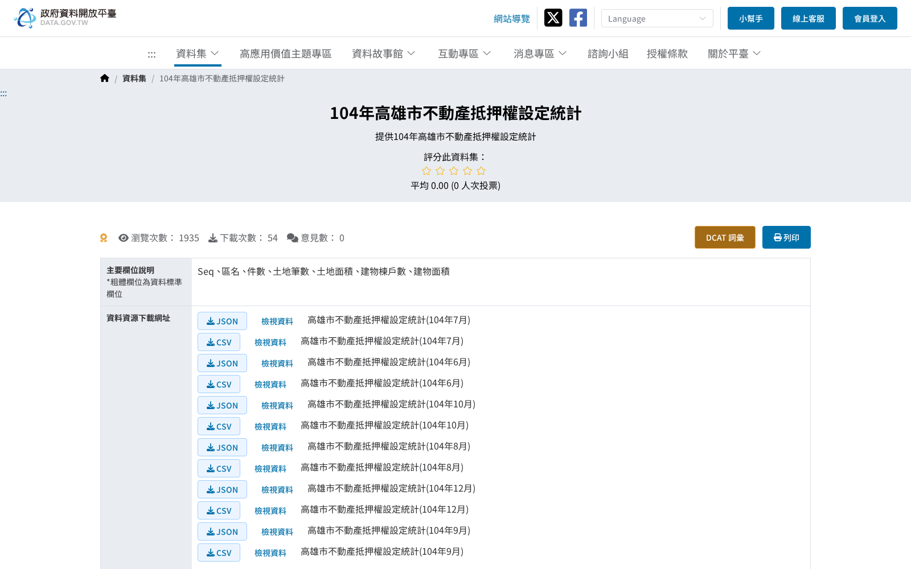The width and height of the screenshot is (911, 569).
Task: Click 檢視資料 for CSV 104年12月
Action: click(270, 511)
